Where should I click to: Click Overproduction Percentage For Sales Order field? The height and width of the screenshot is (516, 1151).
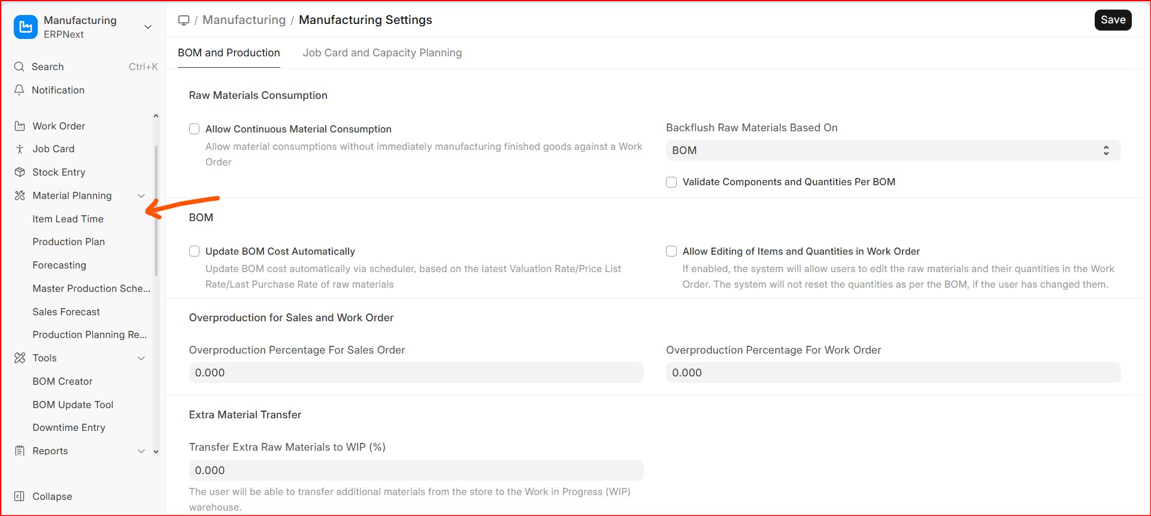click(416, 373)
